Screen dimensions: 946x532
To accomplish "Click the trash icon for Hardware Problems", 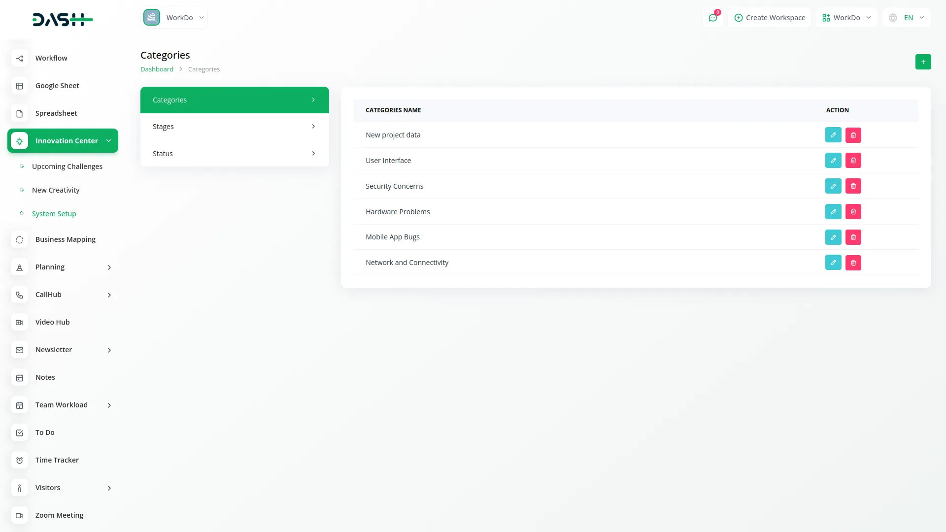I will [x=853, y=212].
